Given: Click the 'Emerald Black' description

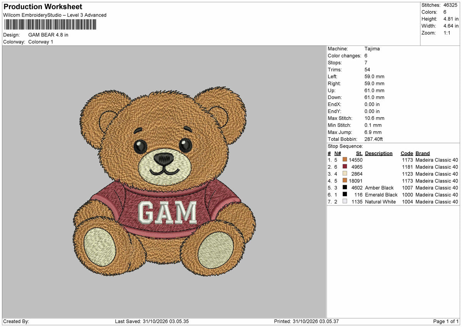Looking at the screenshot, I should pyautogui.click(x=381, y=194).
